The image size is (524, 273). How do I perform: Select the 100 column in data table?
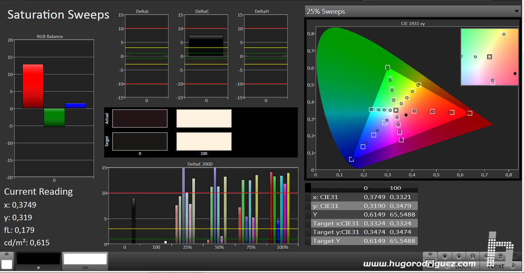pos(396,188)
